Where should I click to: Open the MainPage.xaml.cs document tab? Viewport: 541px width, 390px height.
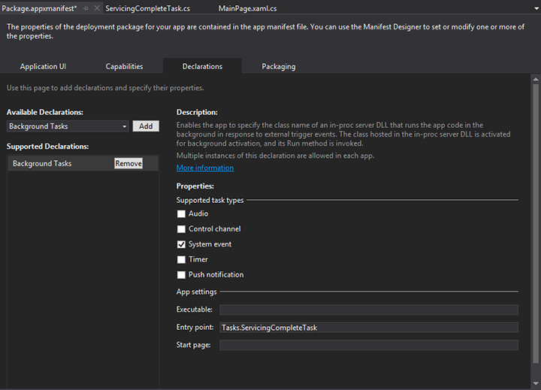[247, 8]
